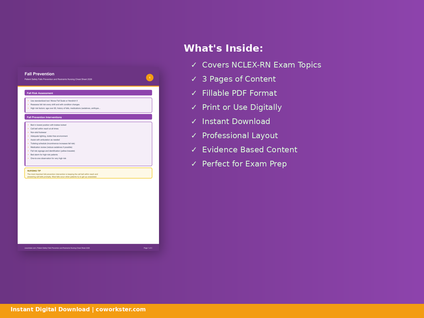Select the checkmark next to Instant Download

(x=194, y=122)
